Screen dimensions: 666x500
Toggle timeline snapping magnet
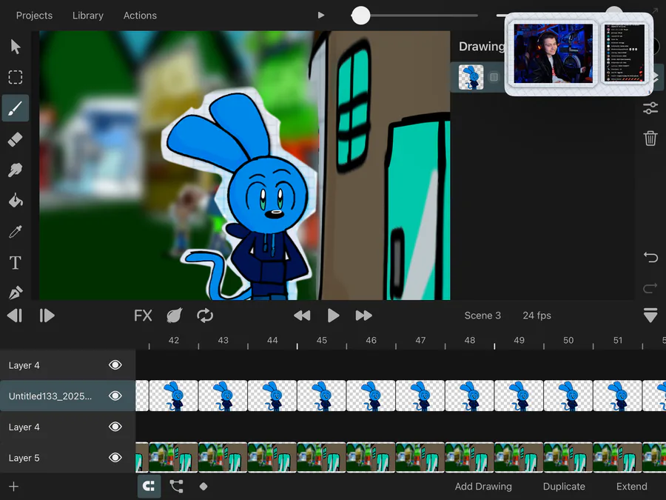pyautogui.click(x=149, y=486)
